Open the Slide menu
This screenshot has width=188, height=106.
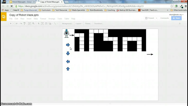point(36,19)
